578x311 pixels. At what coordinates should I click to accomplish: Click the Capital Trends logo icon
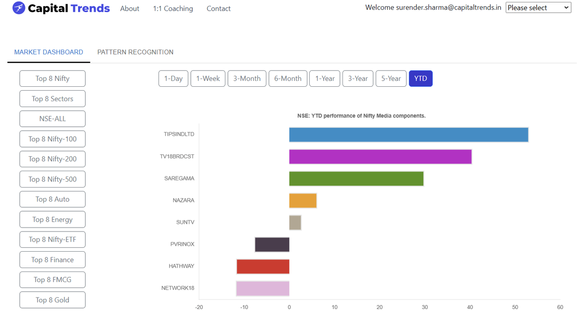(19, 8)
